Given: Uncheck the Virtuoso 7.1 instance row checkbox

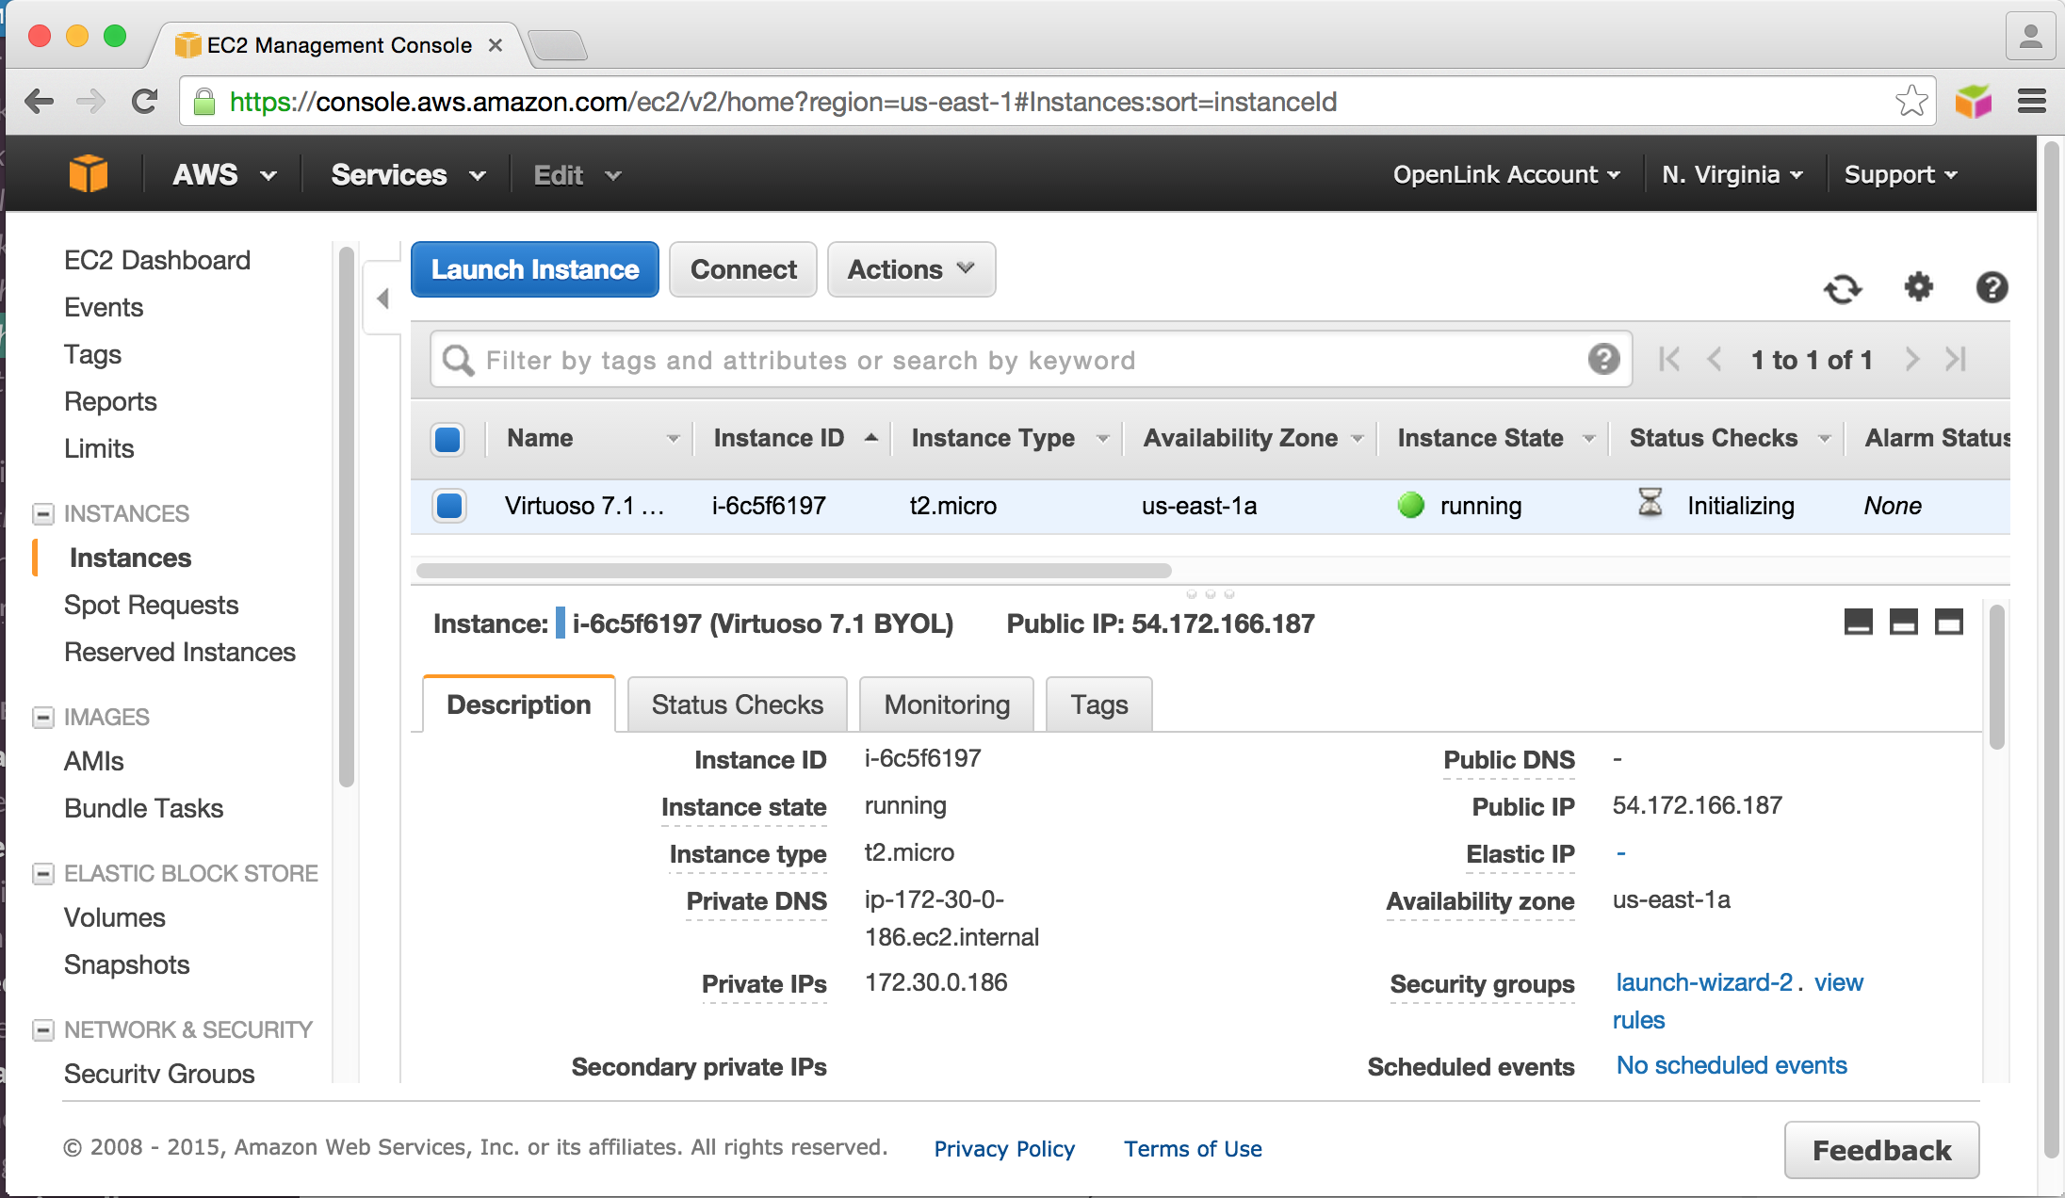Looking at the screenshot, I should click(449, 506).
